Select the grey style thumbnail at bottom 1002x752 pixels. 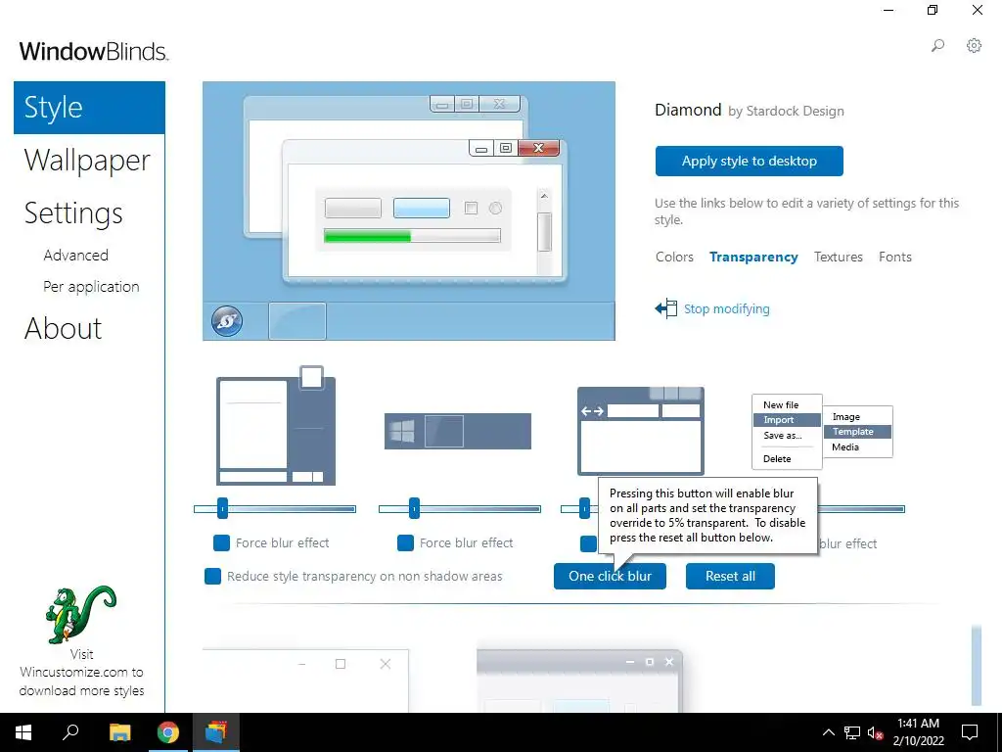point(579,681)
